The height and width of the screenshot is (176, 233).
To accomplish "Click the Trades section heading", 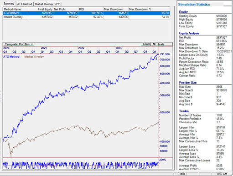I will click(184, 111).
